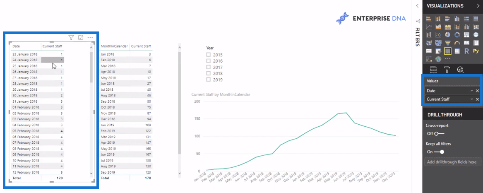Switch to the Fields well tab
This screenshot has width=483, height=193.
tap(433, 70)
